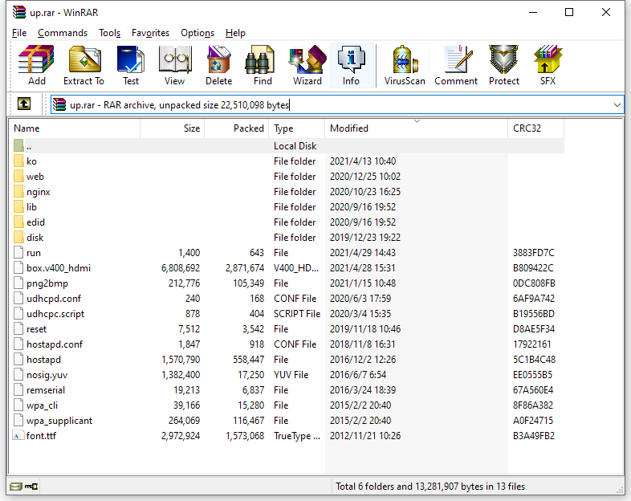Screen dimensions: 631x501
Task: Click the TrueType type cell
Action: point(297,436)
